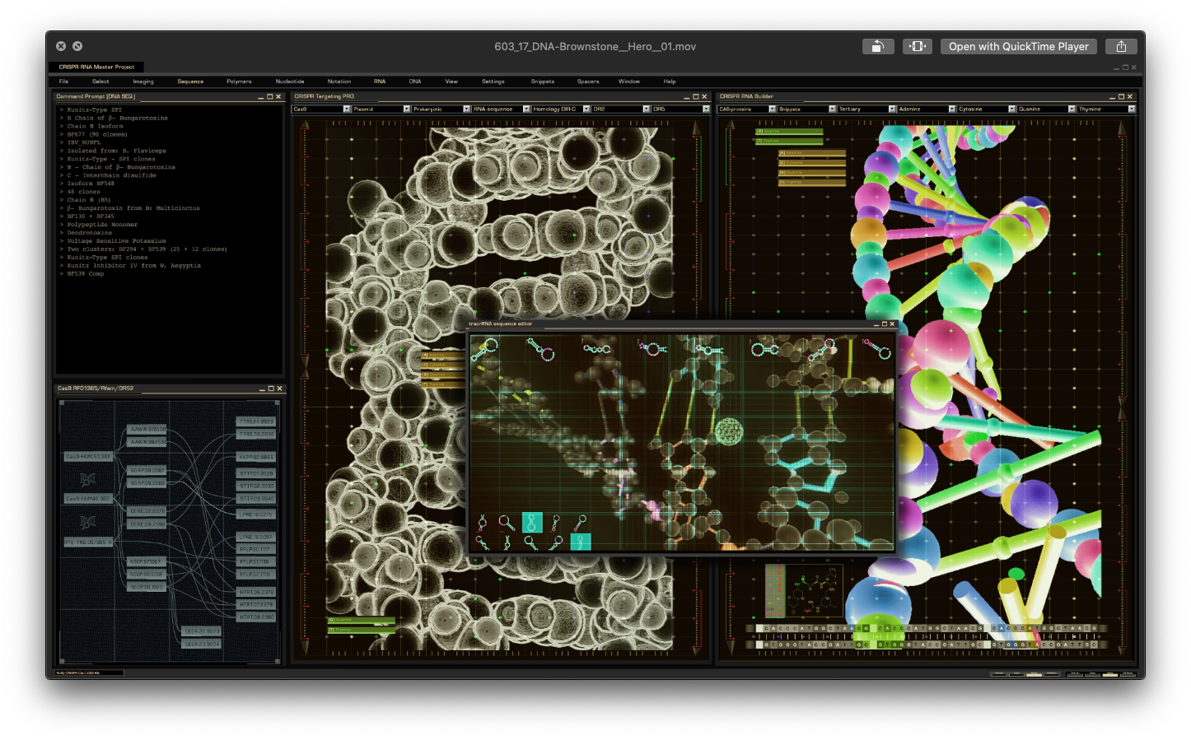Open the share menu in preview toolbar
The height and width of the screenshot is (740, 1191).
(x=1121, y=47)
